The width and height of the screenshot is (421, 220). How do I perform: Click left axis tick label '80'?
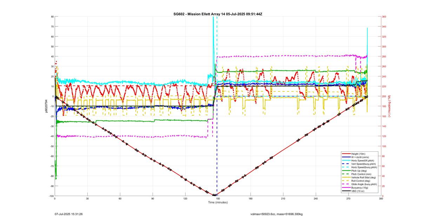pyautogui.click(x=52, y=16)
